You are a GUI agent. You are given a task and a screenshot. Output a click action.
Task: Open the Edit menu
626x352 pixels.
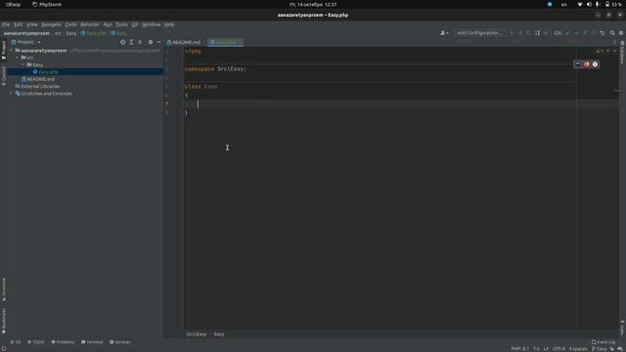(x=19, y=24)
